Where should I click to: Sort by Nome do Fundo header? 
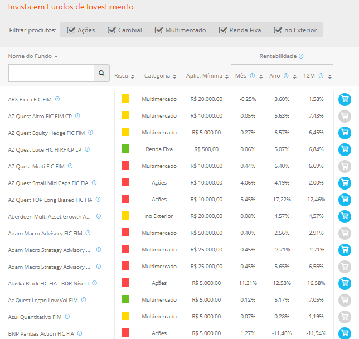pyautogui.click(x=32, y=56)
